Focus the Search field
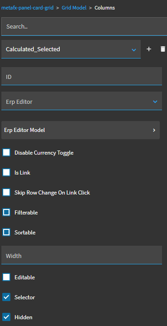The image size is (167, 326). click(84, 27)
